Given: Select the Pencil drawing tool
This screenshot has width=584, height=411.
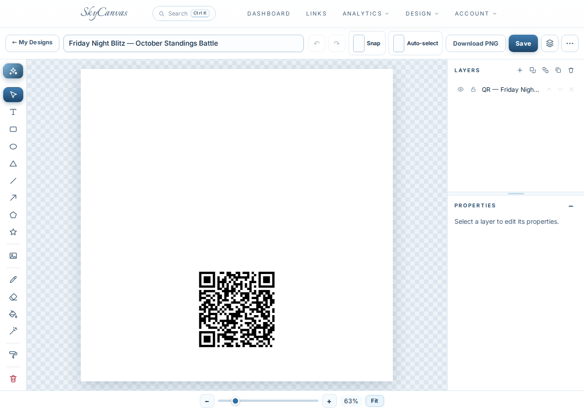Looking at the screenshot, I should 13,279.
